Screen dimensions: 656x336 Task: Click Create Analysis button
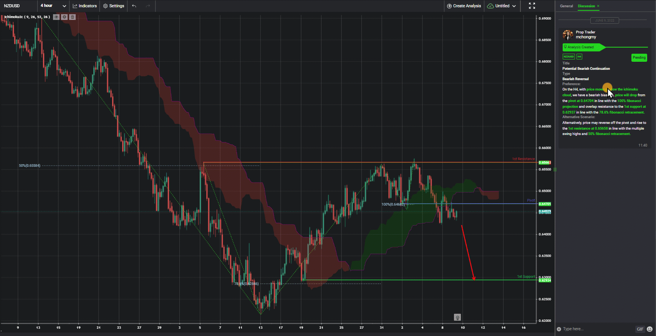tap(464, 6)
